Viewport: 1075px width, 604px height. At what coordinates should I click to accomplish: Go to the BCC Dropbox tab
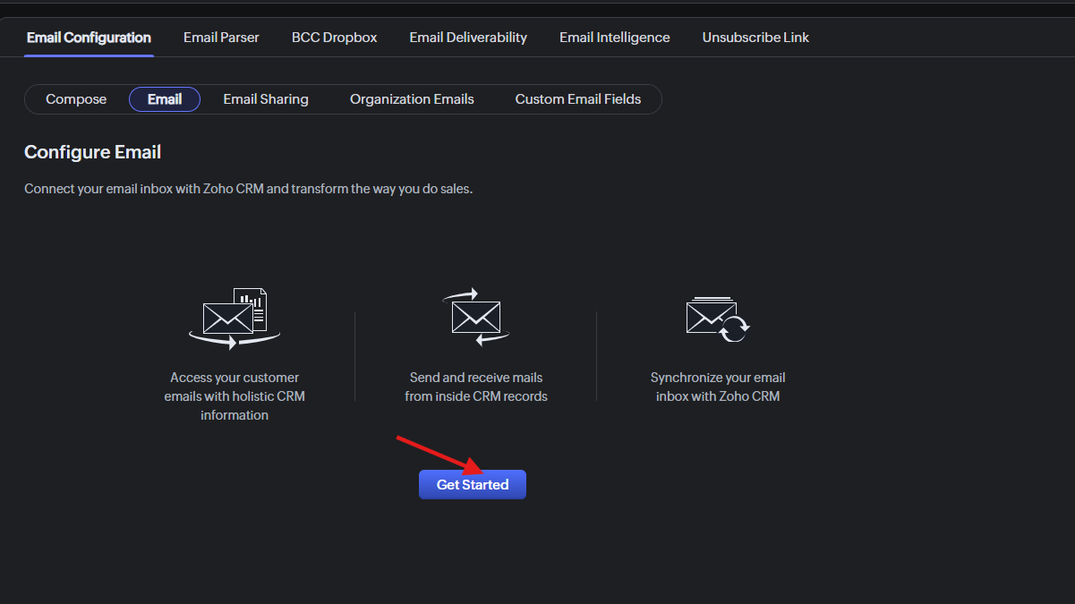click(x=334, y=38)
